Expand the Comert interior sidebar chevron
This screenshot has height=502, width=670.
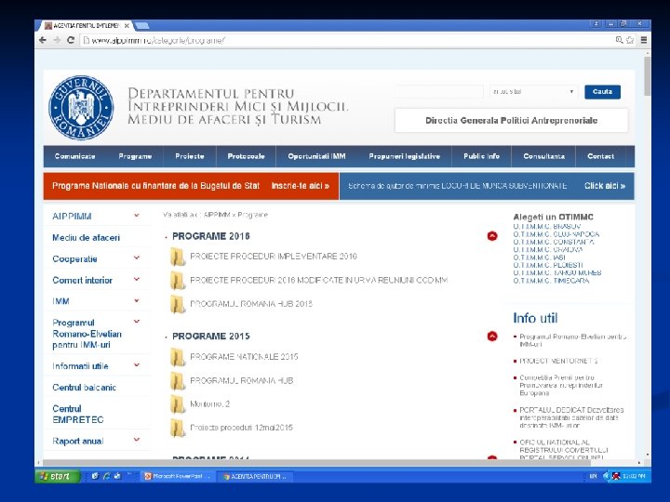pyautogui.click(x=137, y=279)
